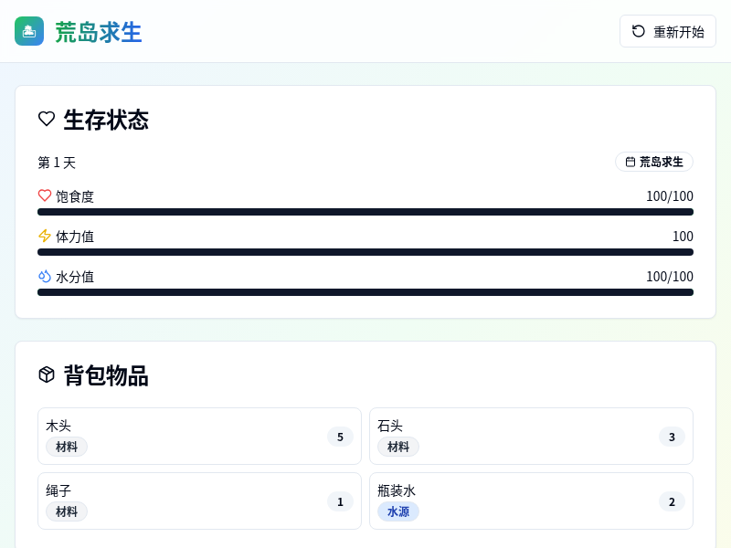Click the calendar icon in the 荒岛求生 badge

pyautogui.click(x=630, y=162)
